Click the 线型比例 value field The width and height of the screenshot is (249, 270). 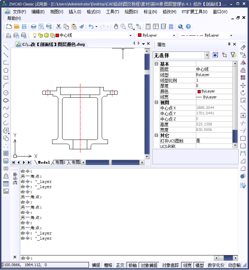point(214,80)
